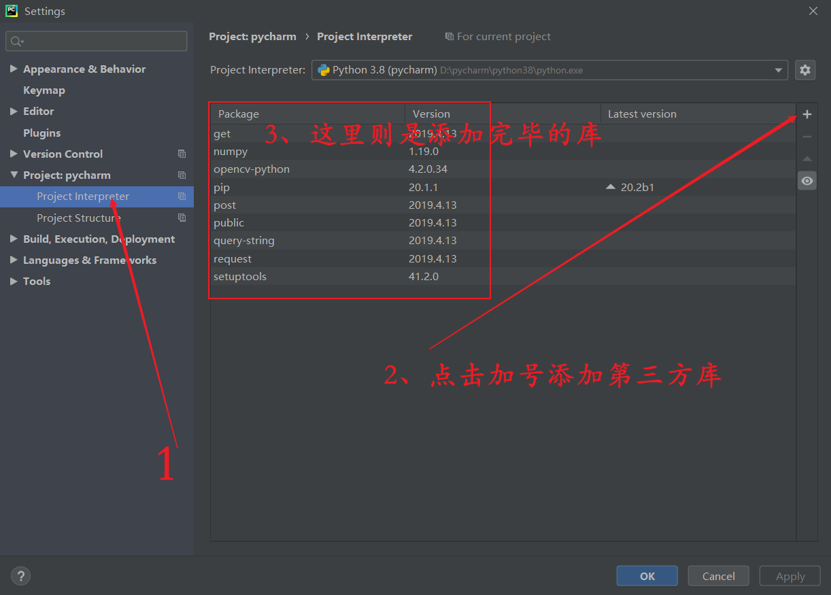Click the OK button
This screenshot has height=595, width=831.
647,576
